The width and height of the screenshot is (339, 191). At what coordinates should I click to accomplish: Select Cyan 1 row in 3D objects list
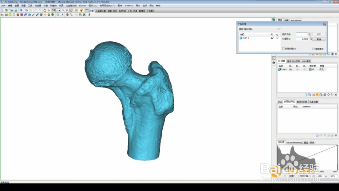pyautogui.click(x=302, y=69)
